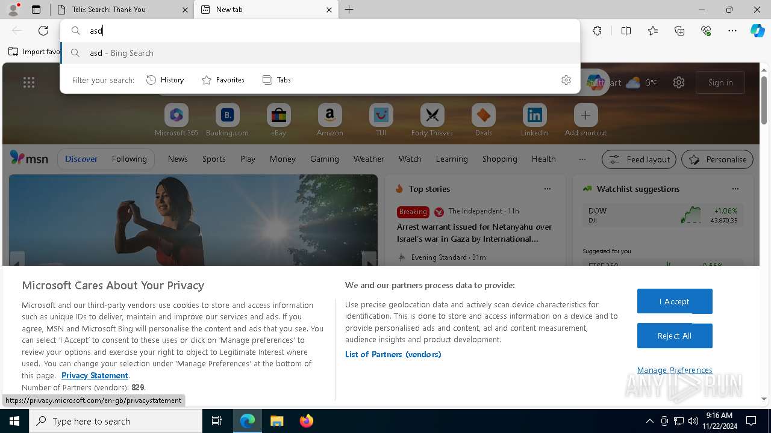This screenshot has width=771, height=433.
Task: Open a new tab with plus button
Action: 349,10
